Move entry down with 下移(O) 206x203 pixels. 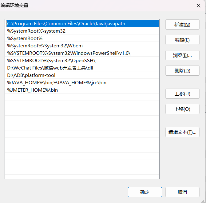pos(182,109)
